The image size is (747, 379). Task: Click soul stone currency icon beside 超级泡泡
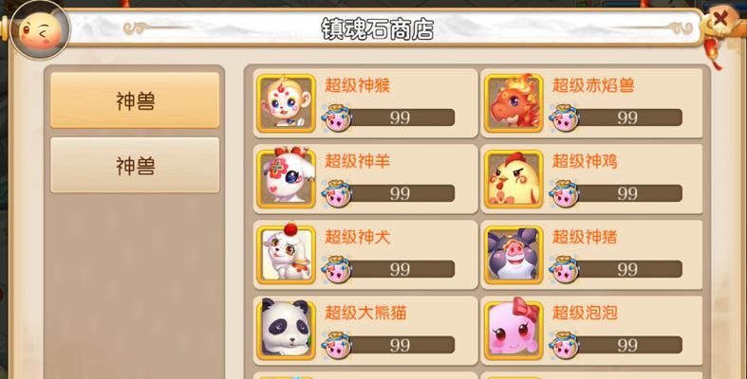564,345
